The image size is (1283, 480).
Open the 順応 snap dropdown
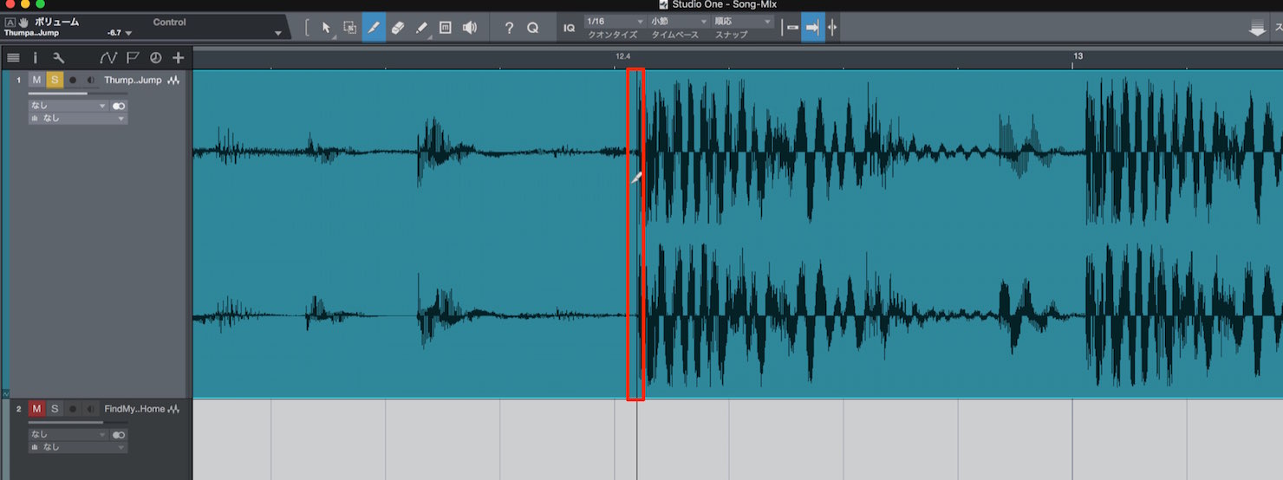pyautogui.click(x=743, y=21)
